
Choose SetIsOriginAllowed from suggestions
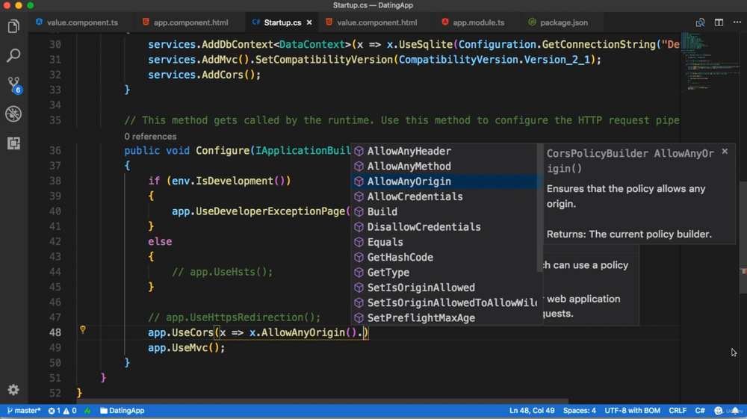pos(445,288)
